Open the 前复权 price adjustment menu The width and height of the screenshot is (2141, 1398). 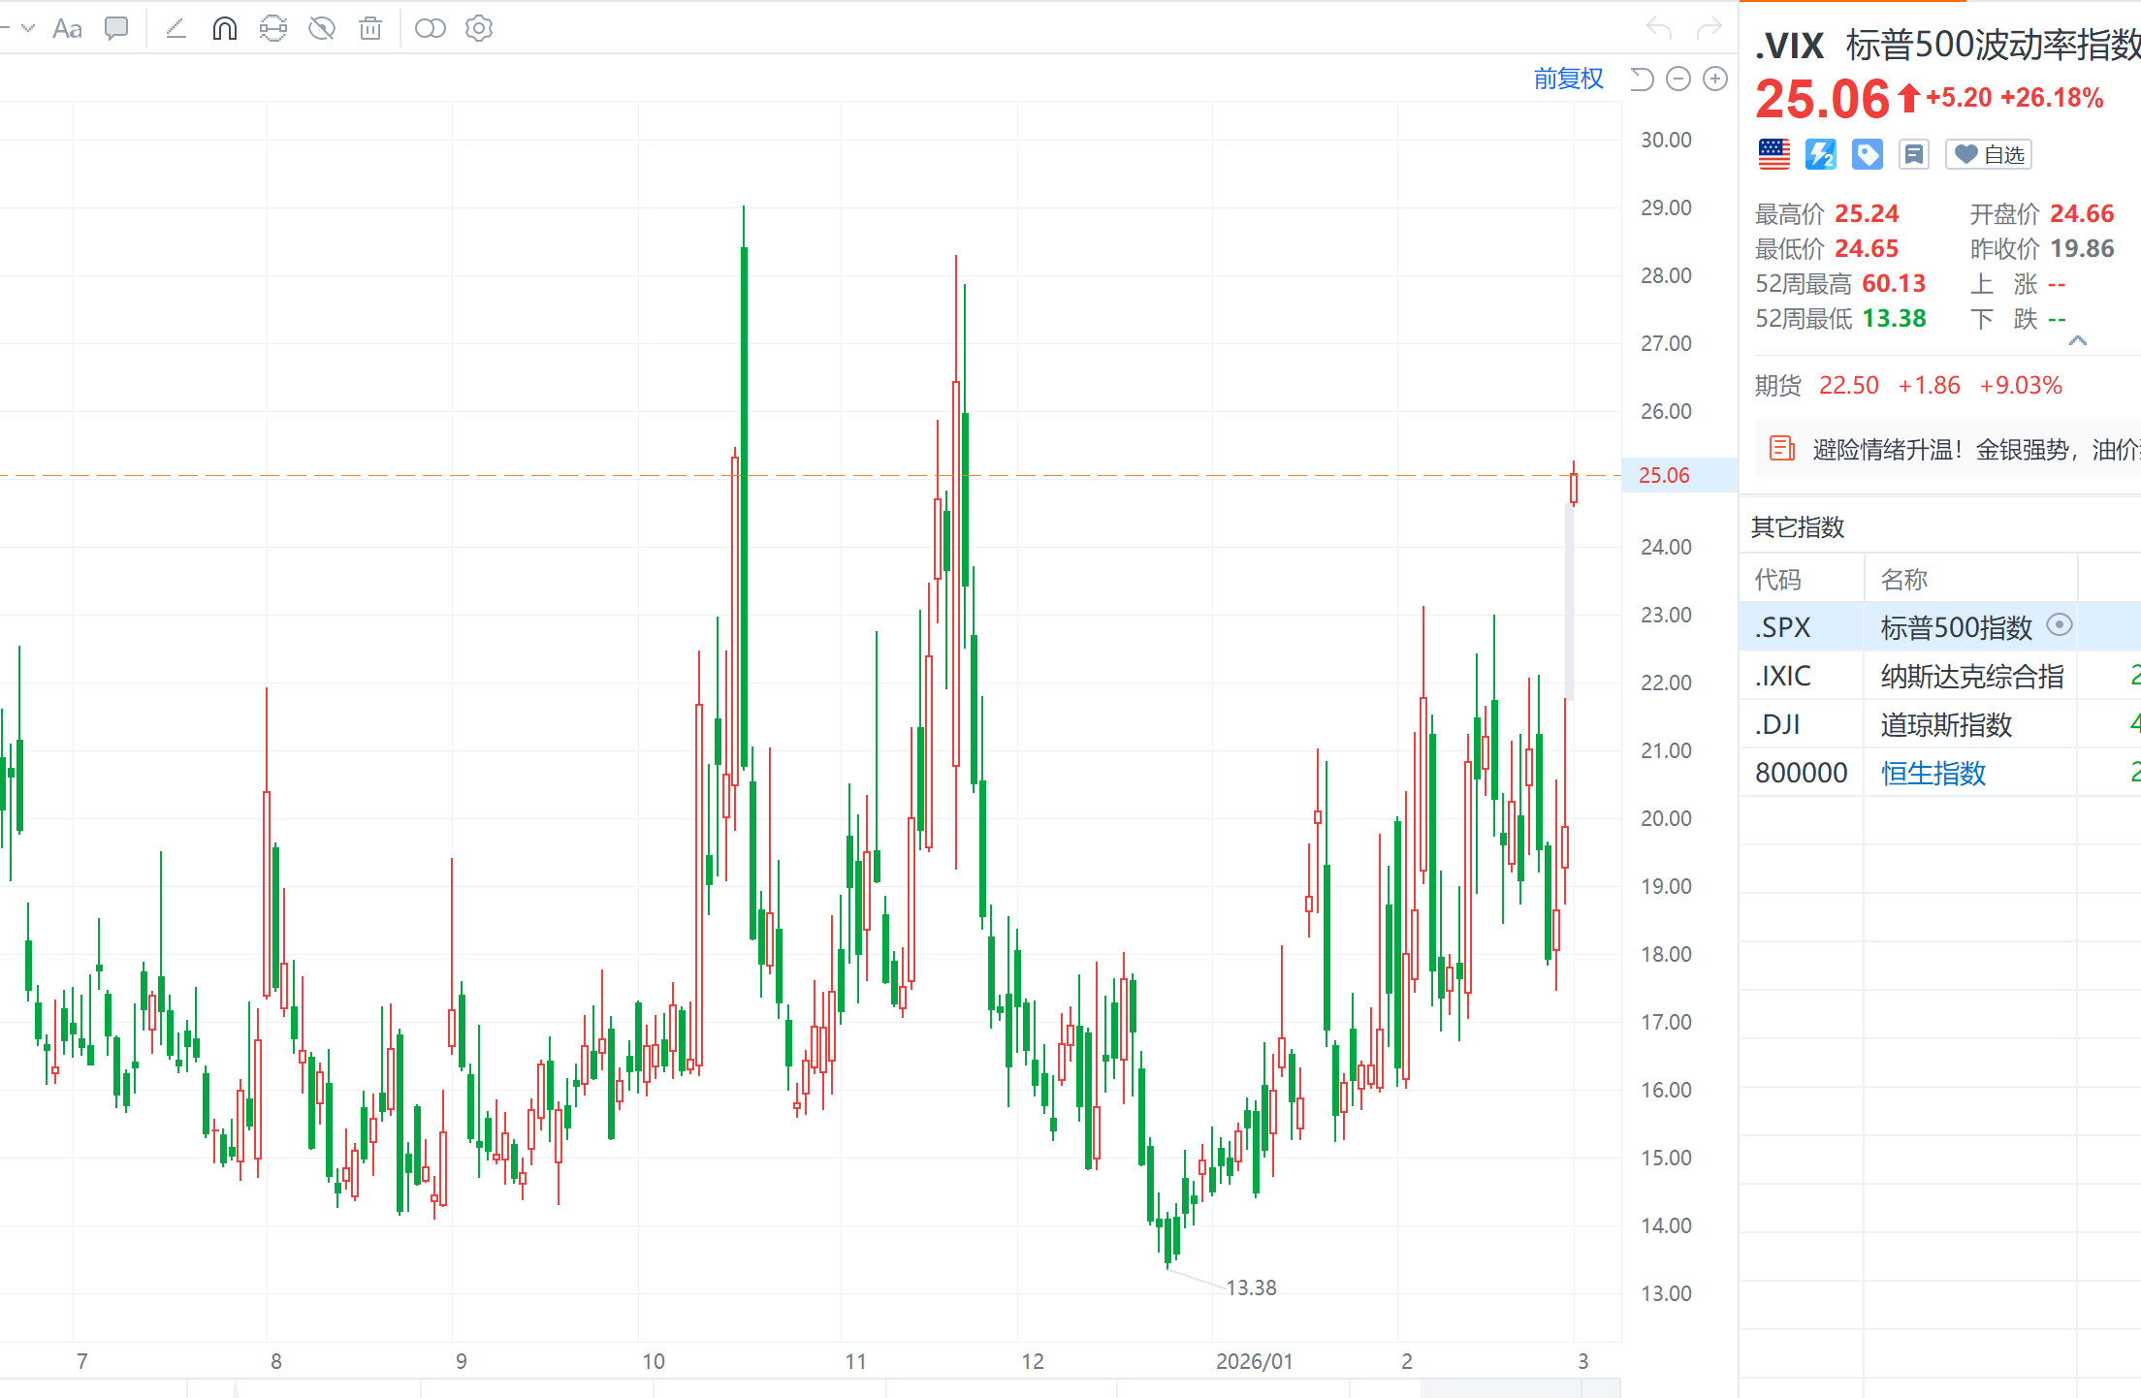(1568, 79)
